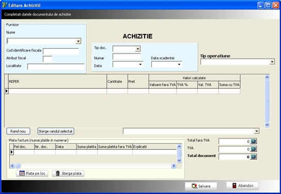Cancel editing with Abandon button

pyautogui.click(x=242, y=186)
